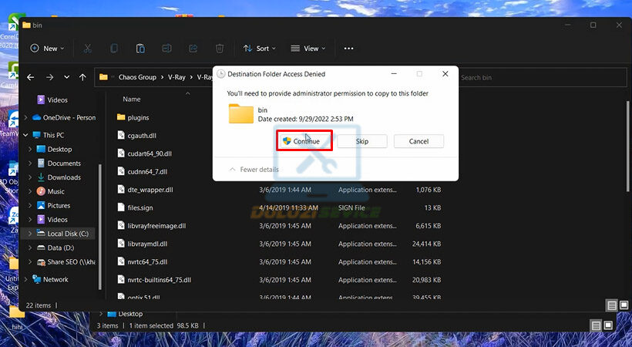Open the New dropdown menu
Viewport: 632px width, 347px height.
(46, 48)
